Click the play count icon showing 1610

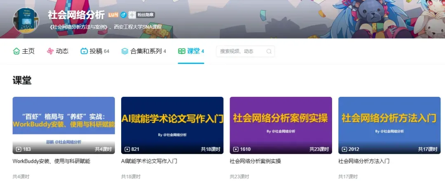click(x=236, y=149)
